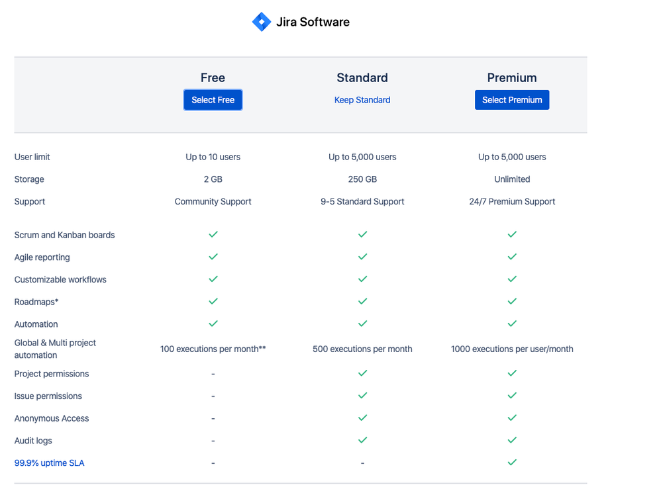Click the Premium checkmark for Roadmaps

pyautogui.click(x=512, y=301)
